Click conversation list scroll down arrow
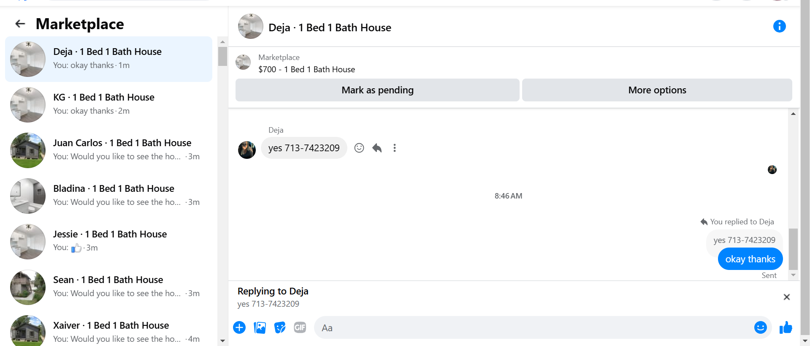This screenshot has width=810, height=346. [222, 341]
